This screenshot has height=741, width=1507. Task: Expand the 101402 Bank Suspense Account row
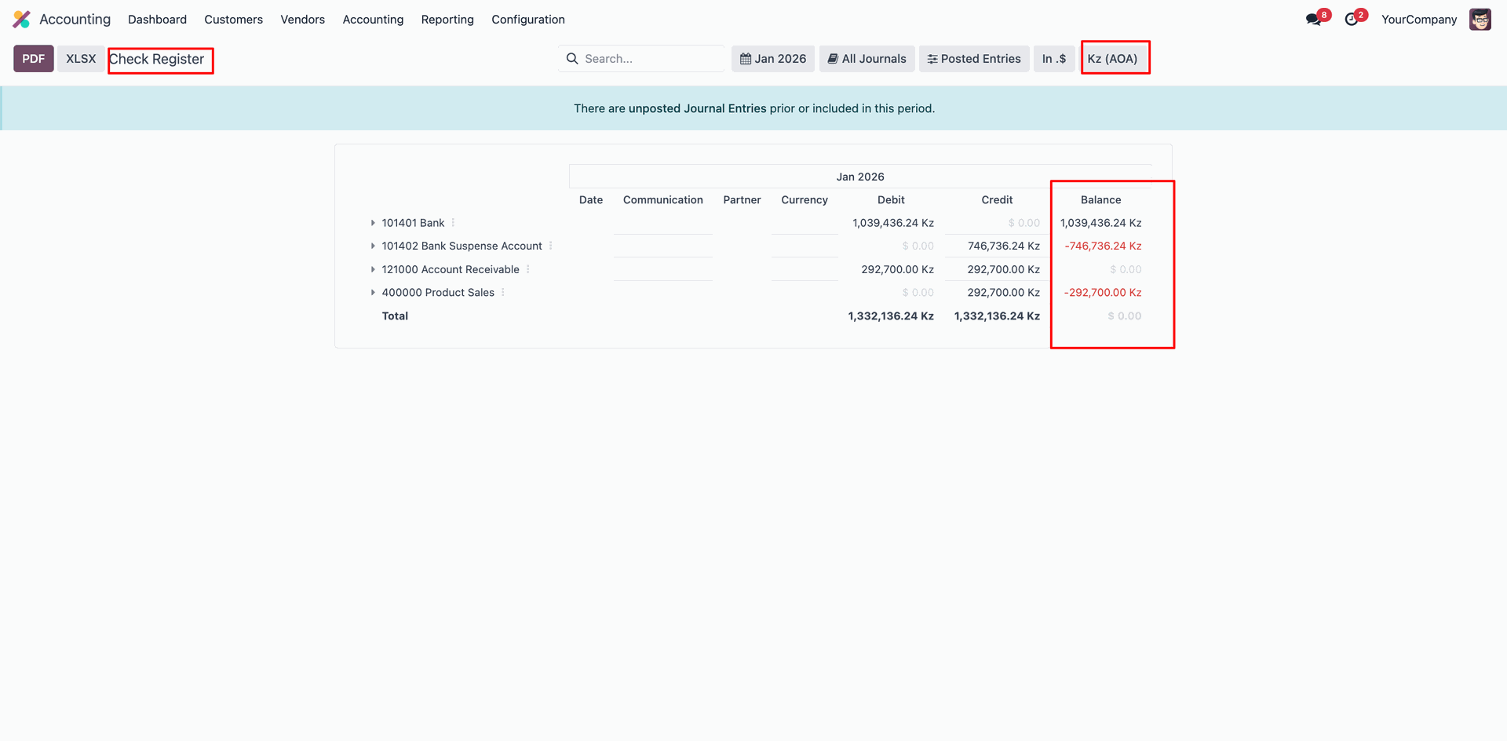tap(373, 246)
